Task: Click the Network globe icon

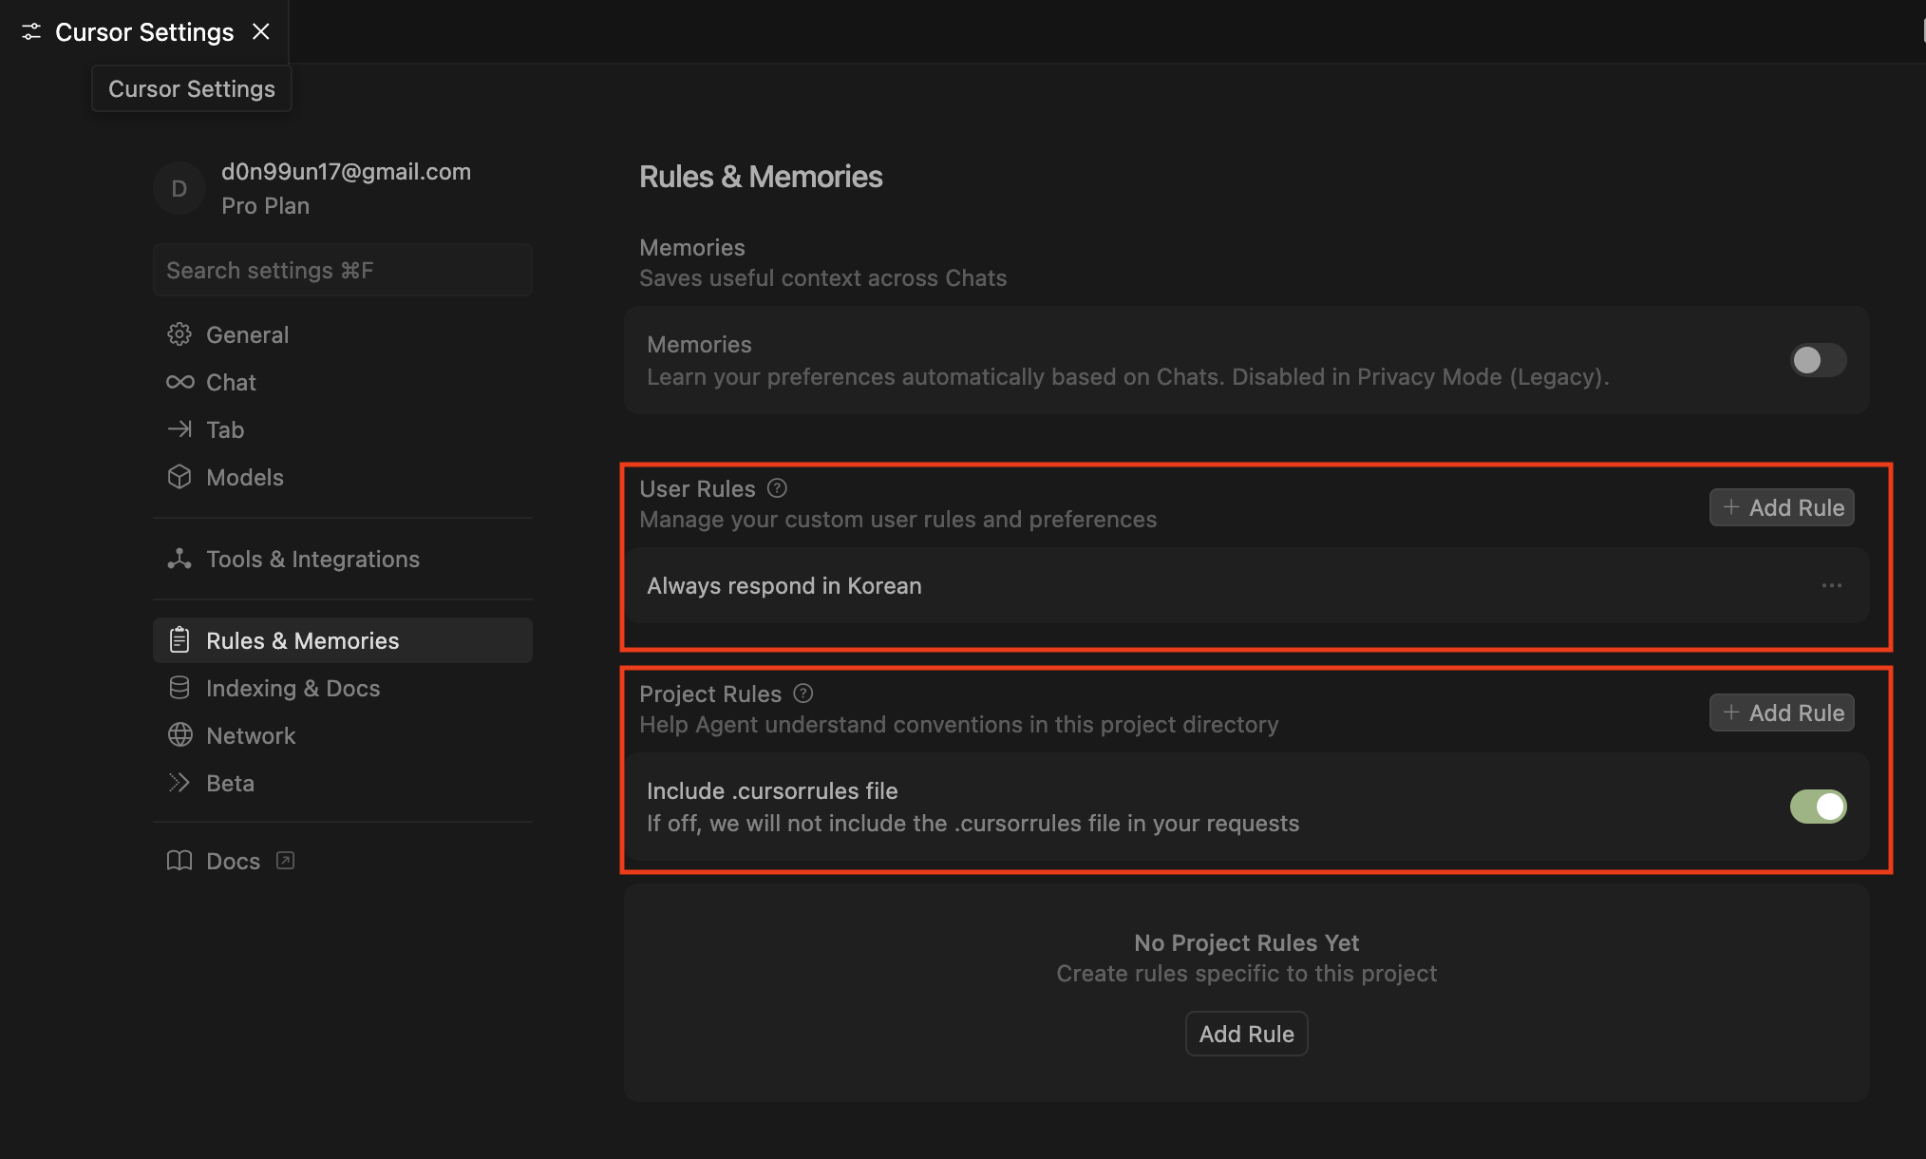Action: click(179, 735)
